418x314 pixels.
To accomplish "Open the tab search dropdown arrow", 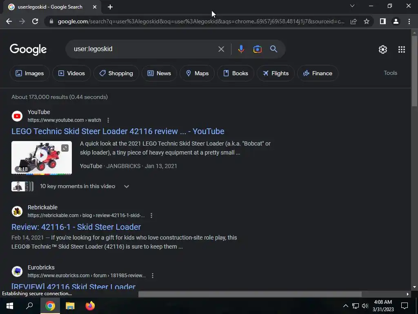I will [x=352, y=6].
